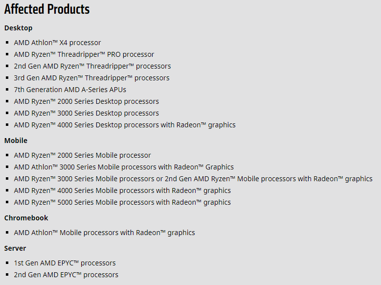Click 3rd Gen AMD Ryzen Threadripper processors
The image size is (381, 285).
click(91, 78)
